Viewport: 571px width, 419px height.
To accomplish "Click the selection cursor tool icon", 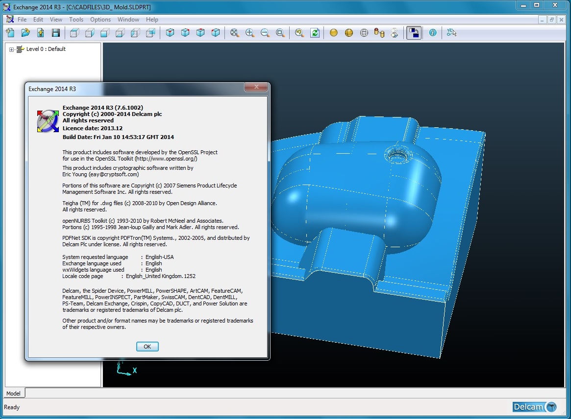I will (451, 33).
